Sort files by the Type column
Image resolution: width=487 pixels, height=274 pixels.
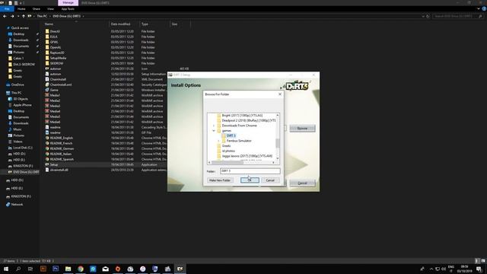(145, 24)
